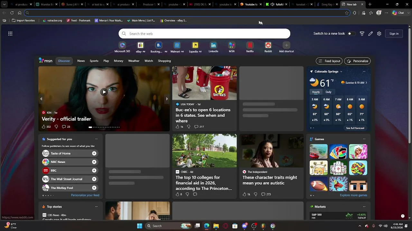412x231 pixels.
Task: Open the Expedia shortcut tile
Action: 195,47
